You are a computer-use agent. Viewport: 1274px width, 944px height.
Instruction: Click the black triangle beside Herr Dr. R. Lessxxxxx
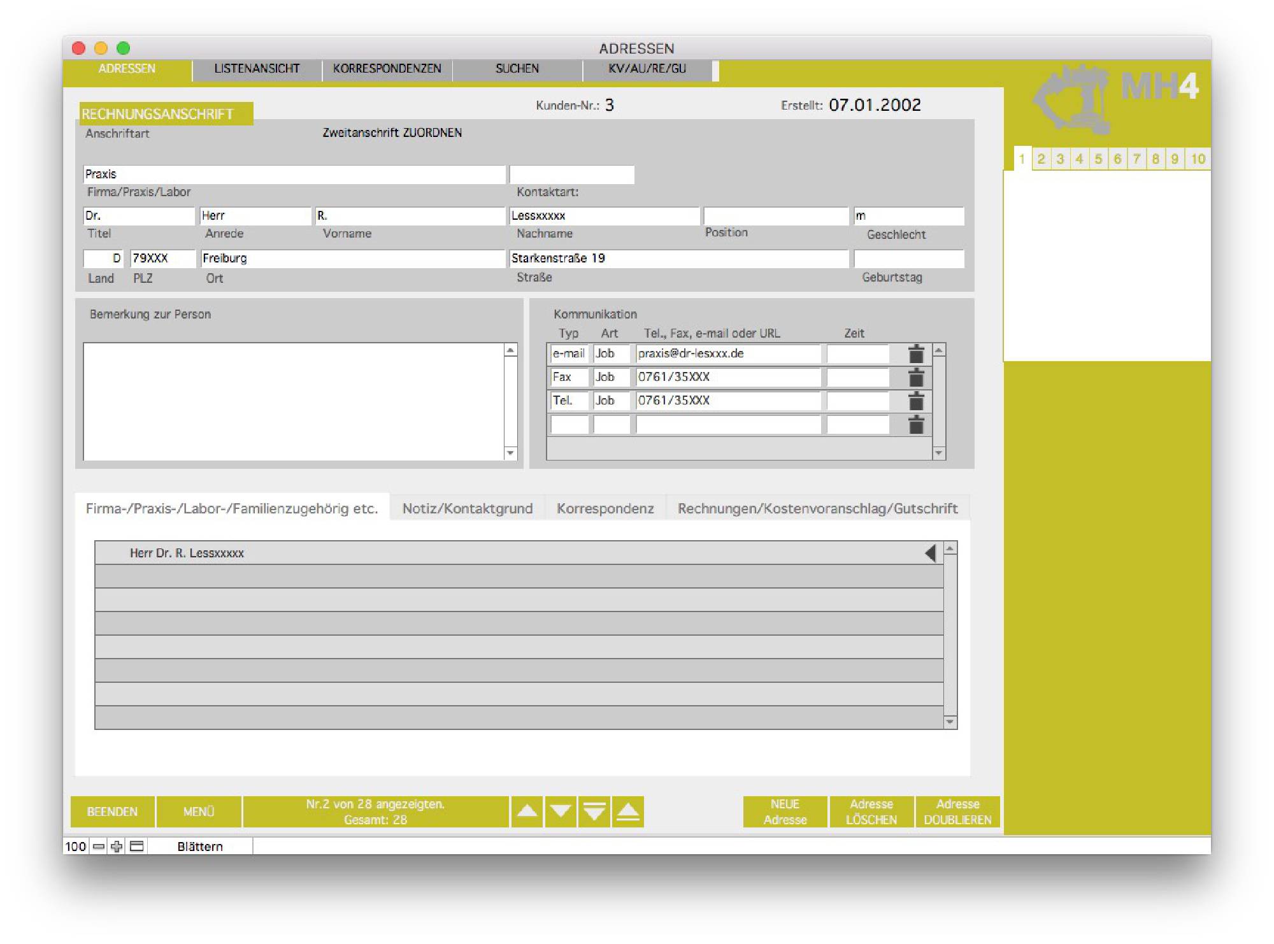click(x=930, y=553)
